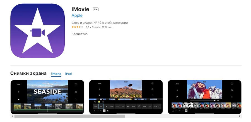The image size is (251, 122).
Task: Click the right arrow of screenshots scrollbar
Action: coord(240,116)
